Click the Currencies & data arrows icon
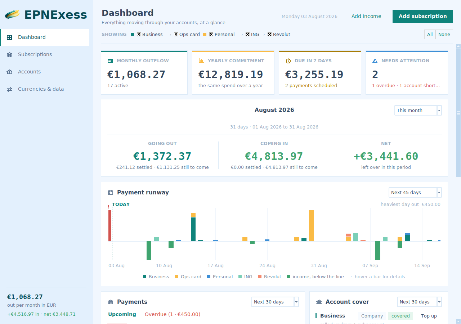Screen dimensions: 461x324 point(10,89)
